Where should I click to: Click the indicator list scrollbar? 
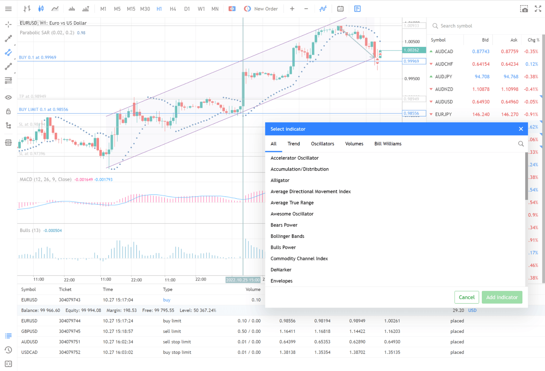point(526,177)
